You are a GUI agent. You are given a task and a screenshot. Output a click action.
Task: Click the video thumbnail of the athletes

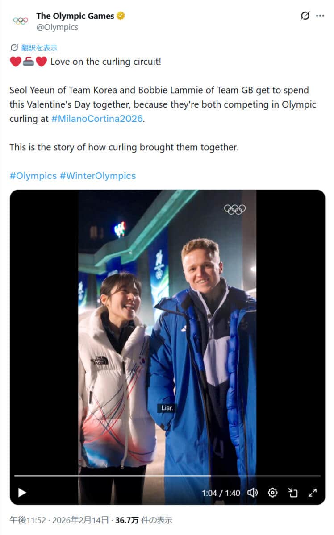click(167, 335)
